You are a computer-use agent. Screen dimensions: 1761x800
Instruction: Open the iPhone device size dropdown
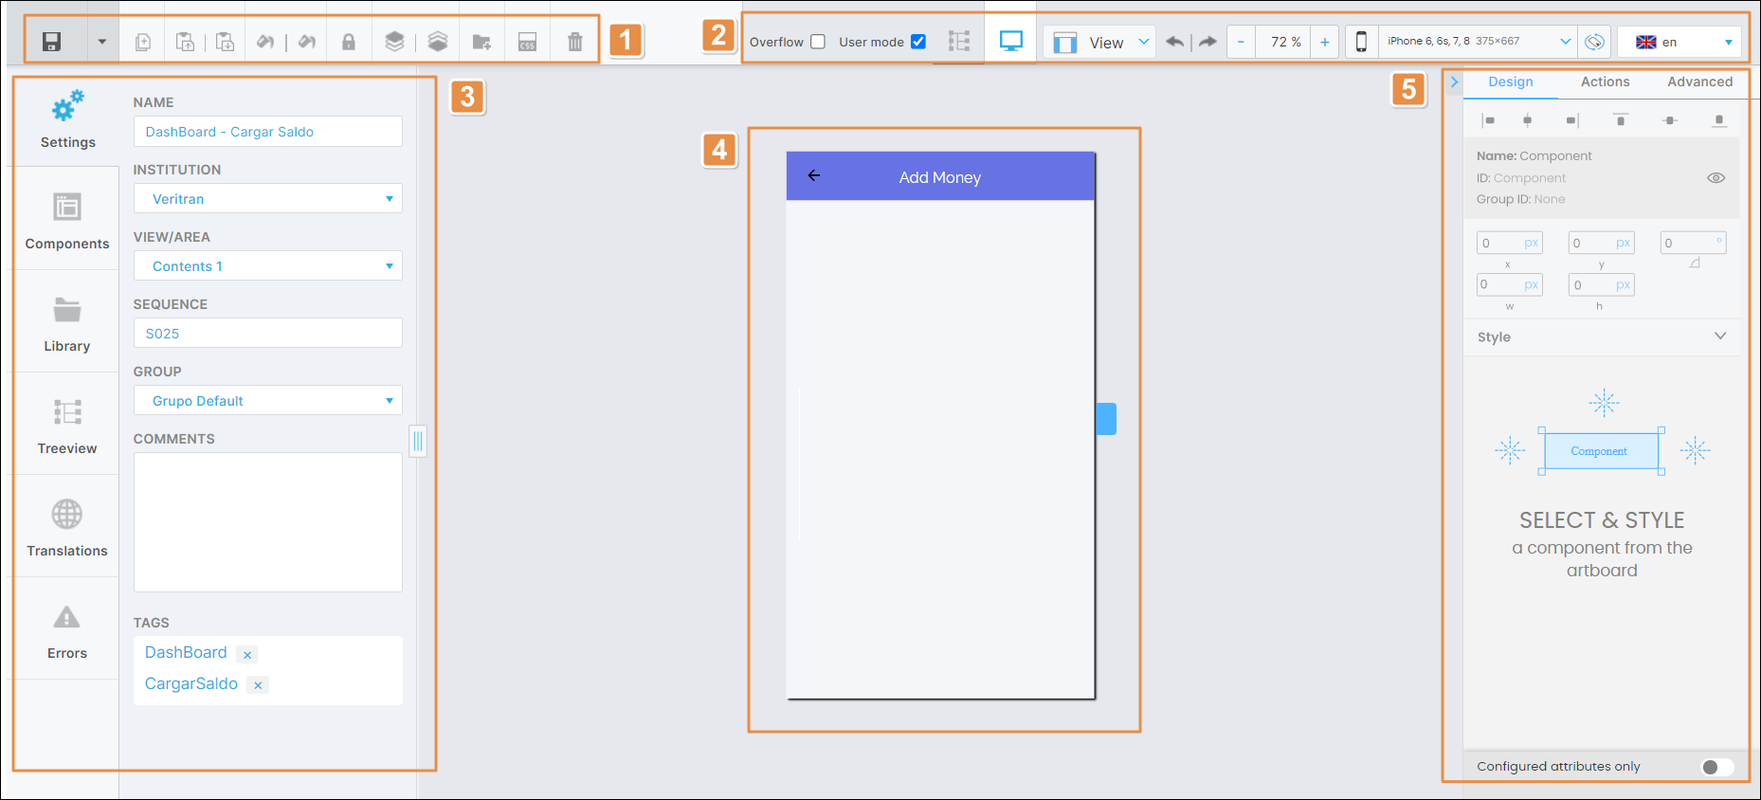pos(1479,42)
